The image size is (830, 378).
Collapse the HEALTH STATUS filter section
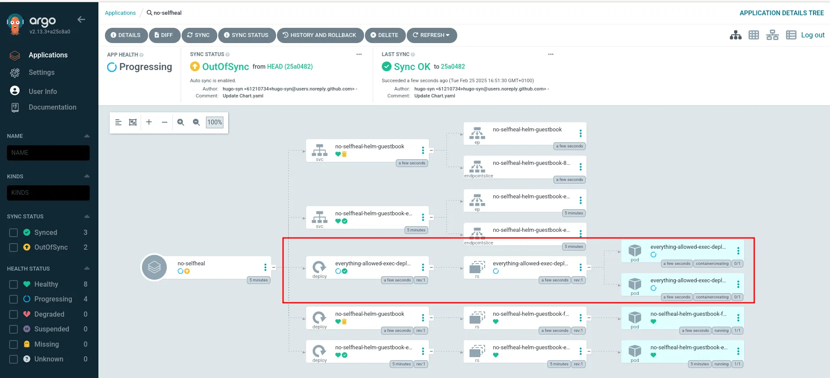coord(87,268)
